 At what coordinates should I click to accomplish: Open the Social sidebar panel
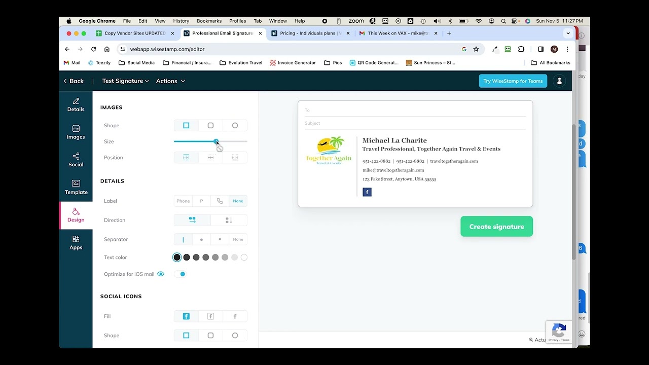point(76,160)
